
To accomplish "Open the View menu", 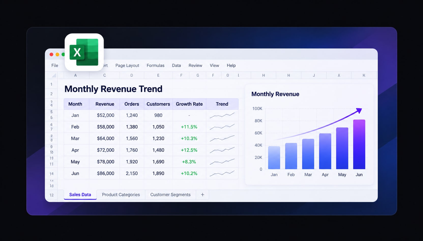I will click(x=214, y=65).
